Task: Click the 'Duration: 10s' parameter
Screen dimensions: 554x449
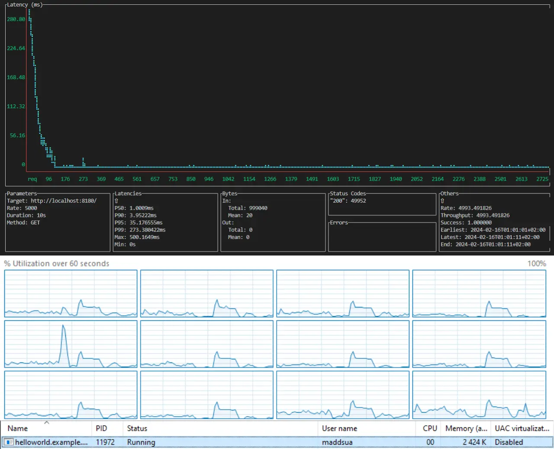Action: point(26,215)
